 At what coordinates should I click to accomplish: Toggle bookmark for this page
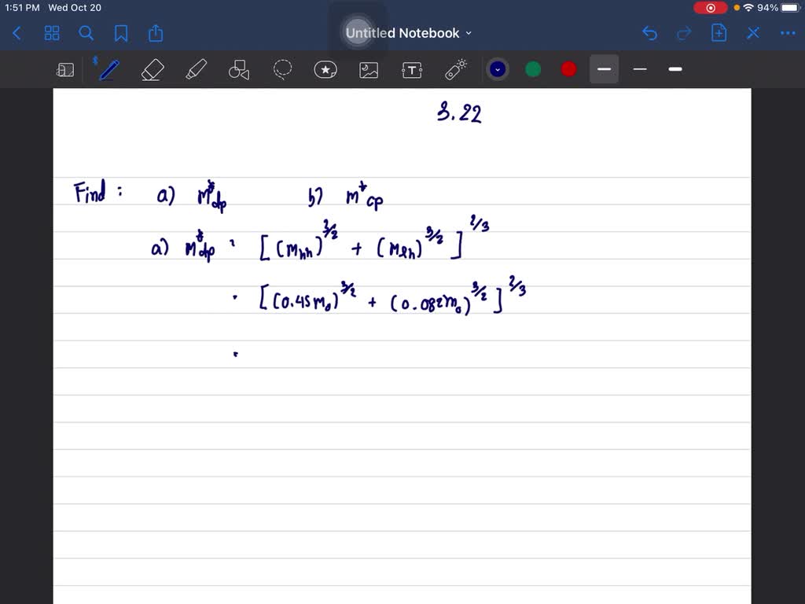coord(121,33)
